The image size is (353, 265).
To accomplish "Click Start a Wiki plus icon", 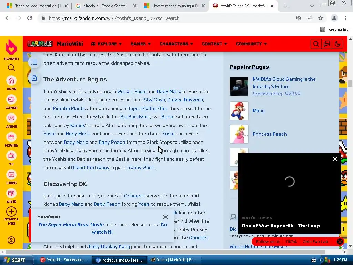I will pos(11,212).
